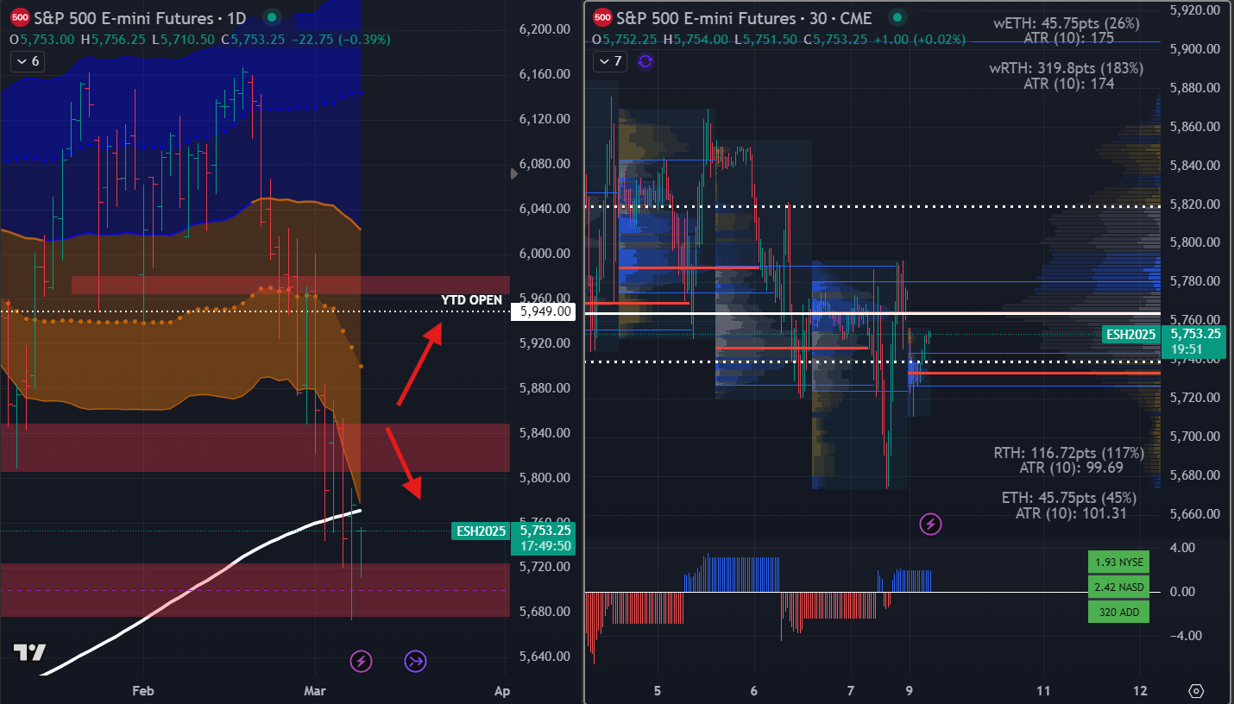Click the purple arrow scroll-to-latest-bar icon

point(416,662)
